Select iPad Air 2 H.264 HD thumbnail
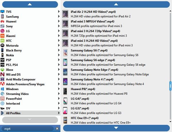 point(65,14)
